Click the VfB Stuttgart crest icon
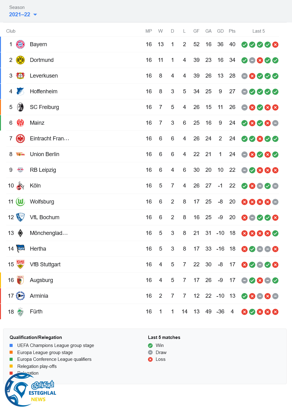This screenshot has height=415, width=292. click(x=20, y=264)
